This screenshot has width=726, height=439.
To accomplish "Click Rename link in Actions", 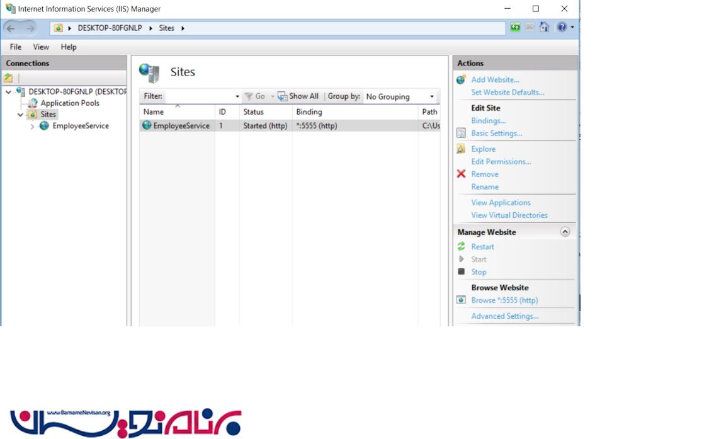I will (x=485, y=187).
